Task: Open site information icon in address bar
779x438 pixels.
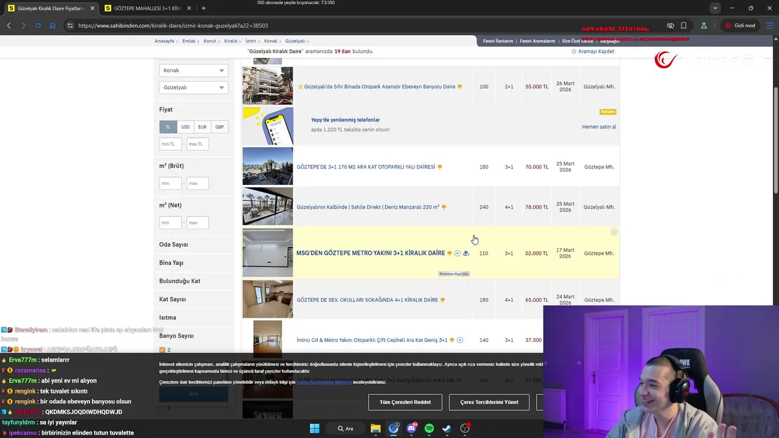Action: click(70, 26)
